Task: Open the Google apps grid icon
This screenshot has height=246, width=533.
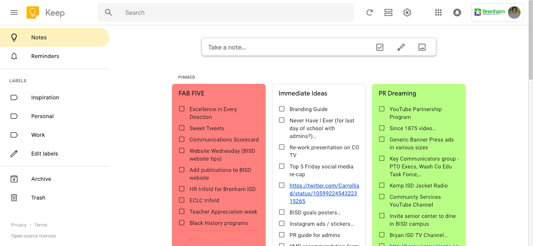Action: (x=438, y=12)
